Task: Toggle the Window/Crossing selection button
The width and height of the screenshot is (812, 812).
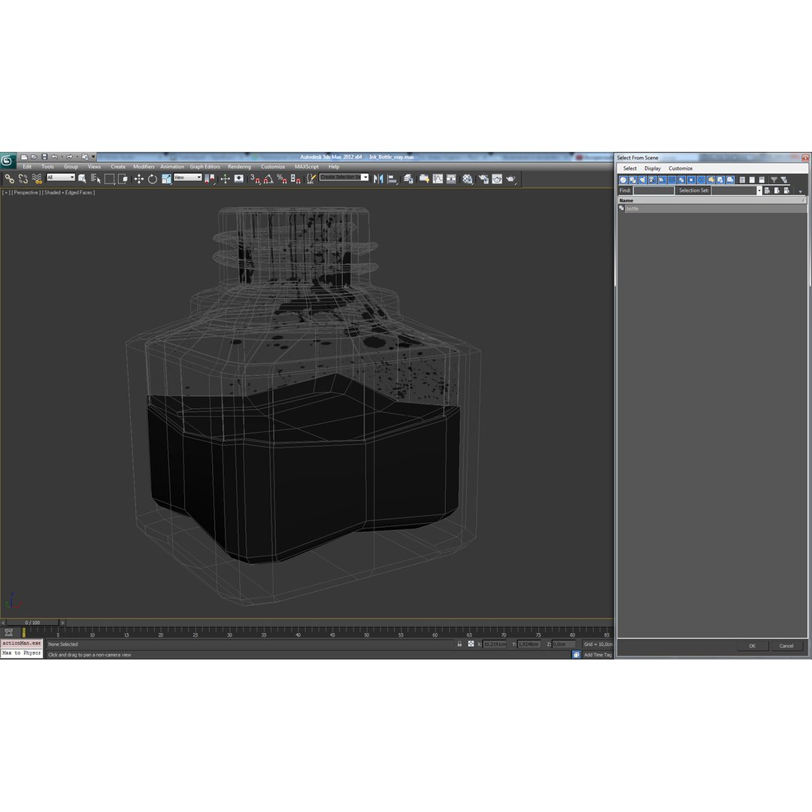Action: 123,179
